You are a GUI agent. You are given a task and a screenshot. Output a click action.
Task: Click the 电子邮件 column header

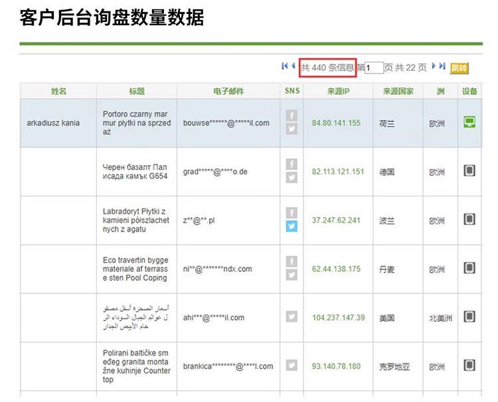coord(228,92)
